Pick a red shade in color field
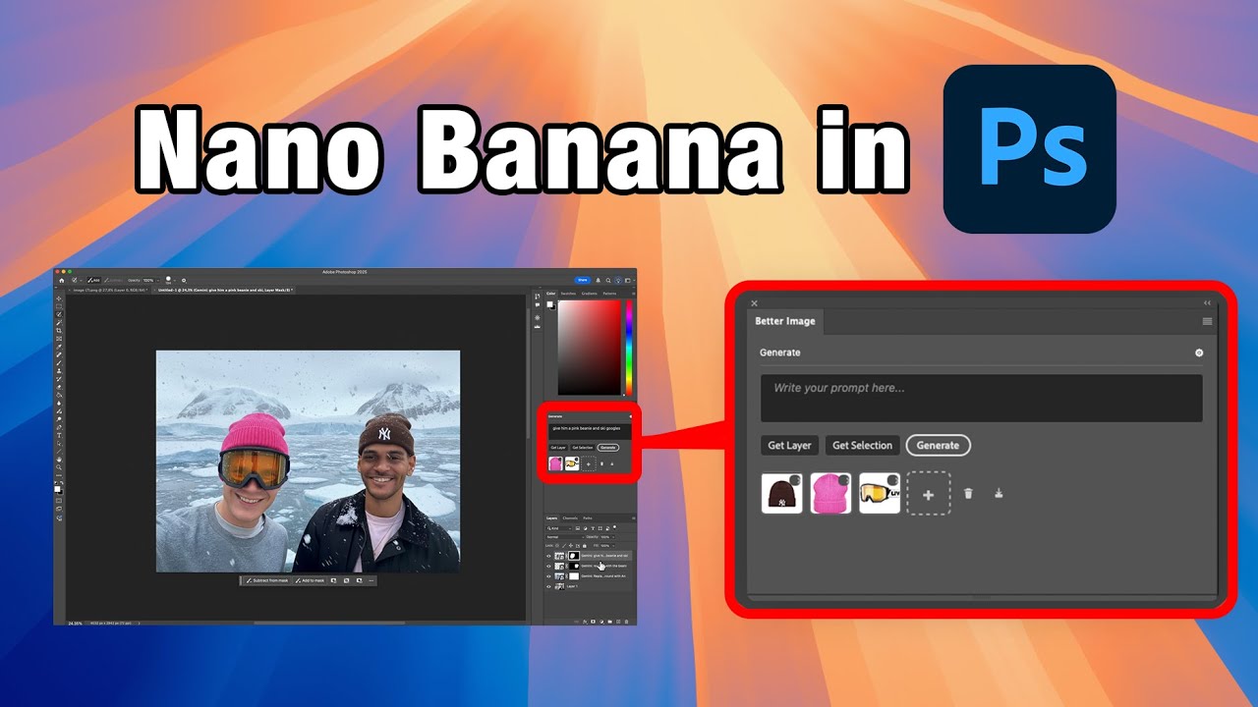The width and height of the screenshot is (1258, 707). [x=590, y=348]
